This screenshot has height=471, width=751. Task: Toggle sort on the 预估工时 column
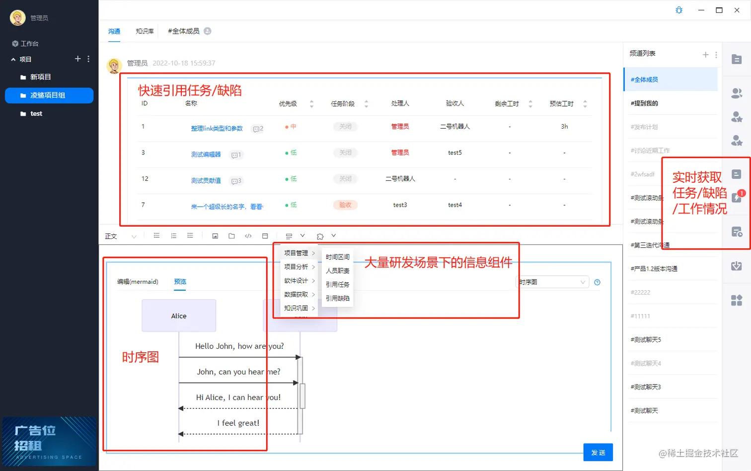[x=585, y=104]
